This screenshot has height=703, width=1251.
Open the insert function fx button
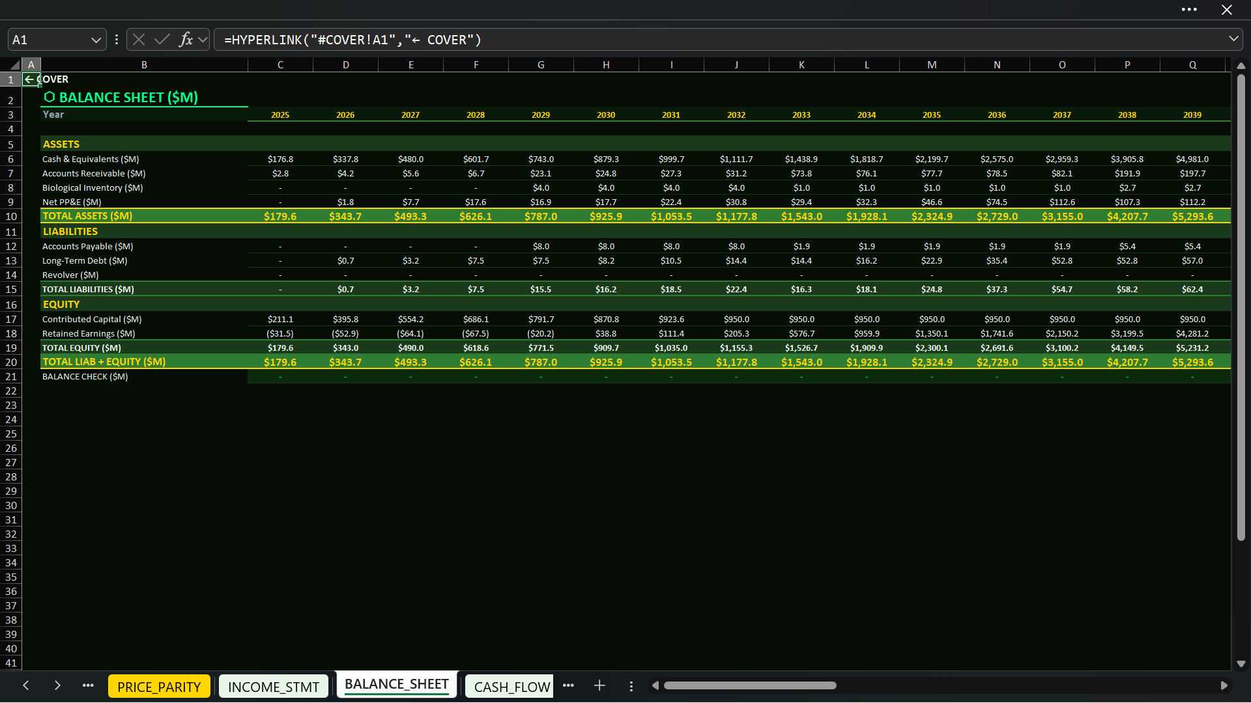[186, 40]
